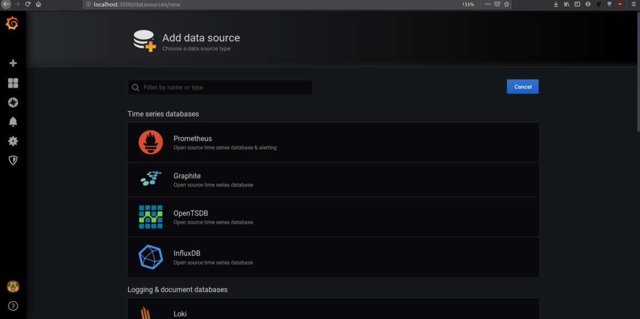
Task: Select the Prometheus data source
Action: click(333, 142)
